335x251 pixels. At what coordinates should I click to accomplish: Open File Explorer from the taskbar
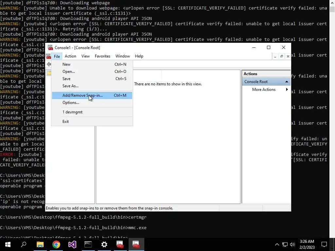[x=40, y=244]
